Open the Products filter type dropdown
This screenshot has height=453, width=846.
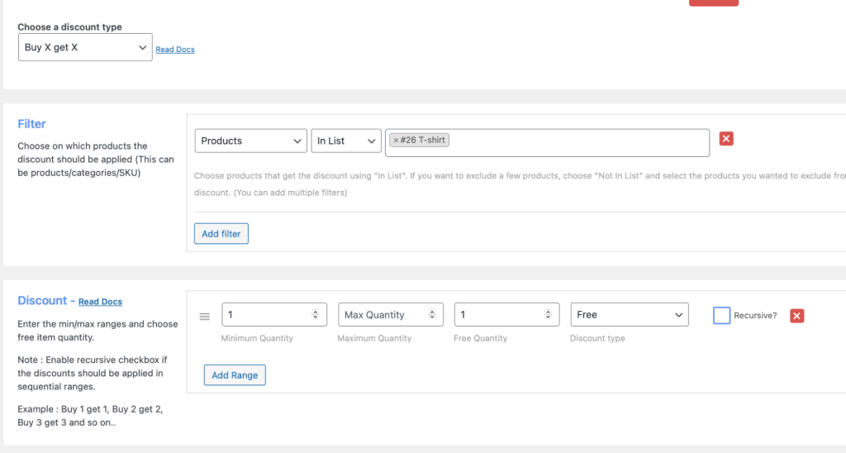(251, 141)
